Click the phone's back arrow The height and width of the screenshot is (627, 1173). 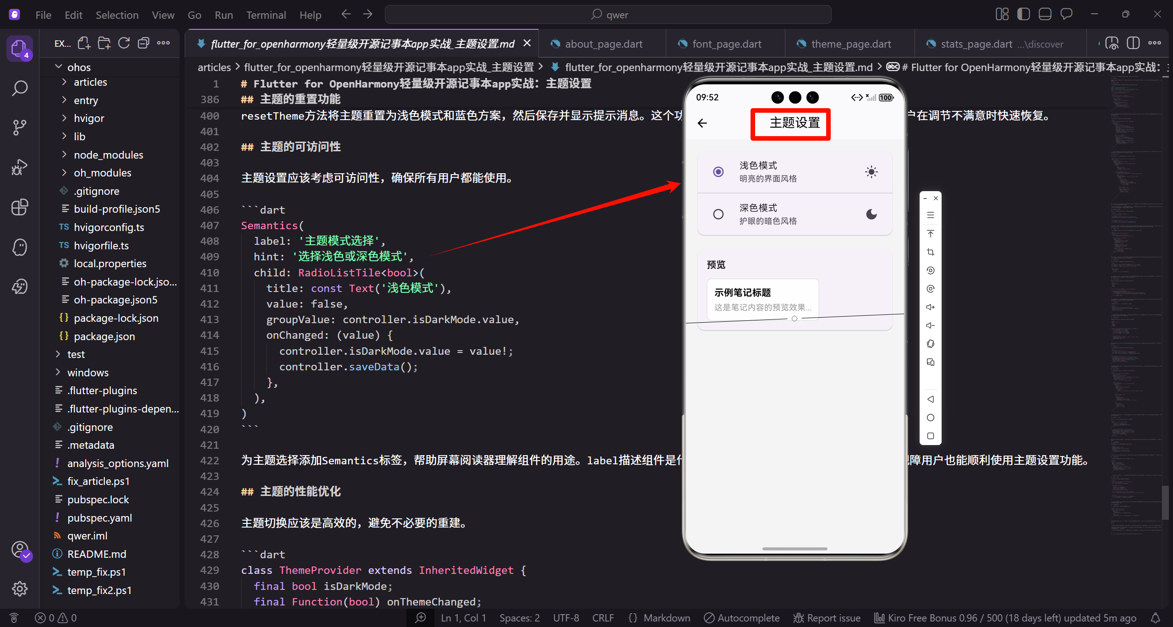click(702, 123)
